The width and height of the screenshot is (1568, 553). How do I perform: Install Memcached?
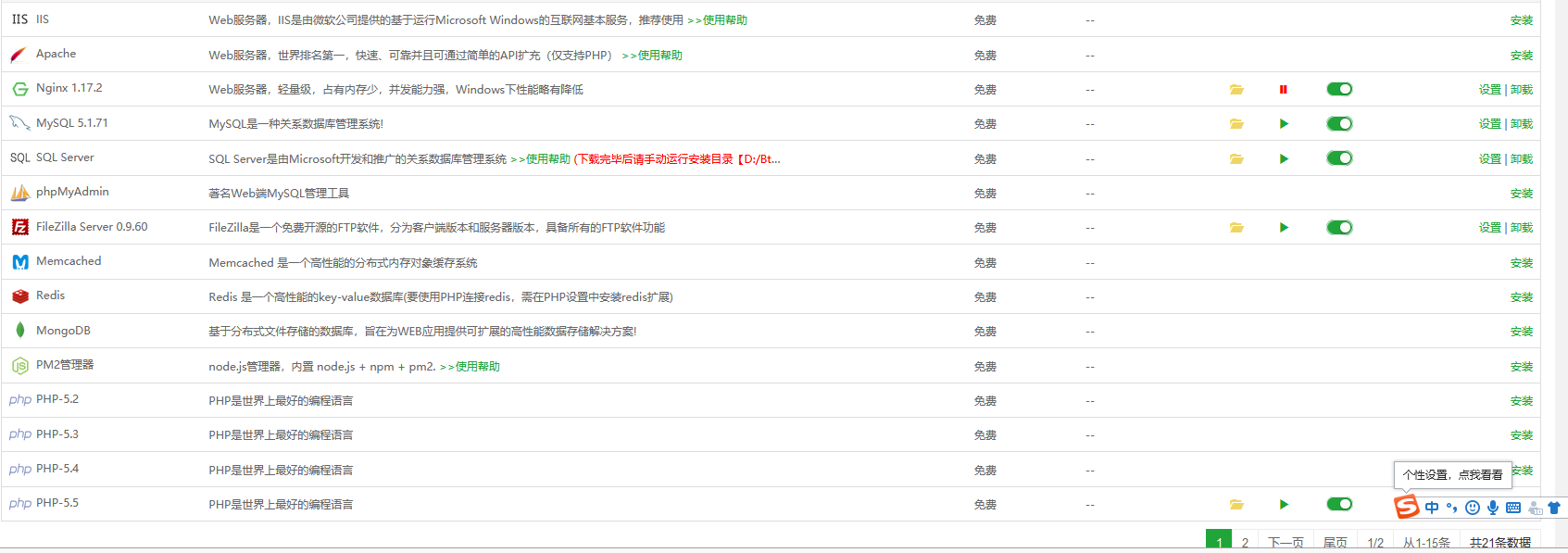point(1522,263)
